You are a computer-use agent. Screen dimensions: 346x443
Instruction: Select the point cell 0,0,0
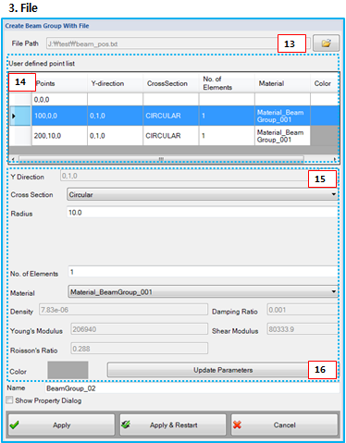(x=59, y=100)
